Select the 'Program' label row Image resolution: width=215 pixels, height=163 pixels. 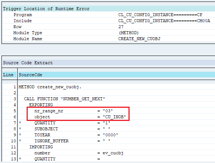[x=23, y=15]
